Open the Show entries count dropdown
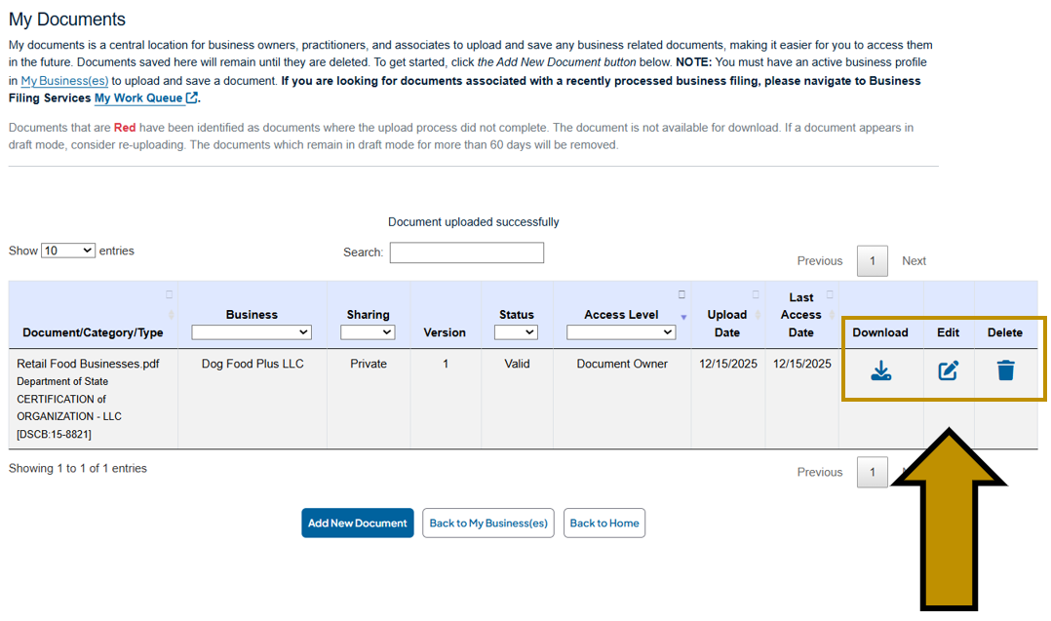Screen dimensions: 1051x621 point(67,251)
